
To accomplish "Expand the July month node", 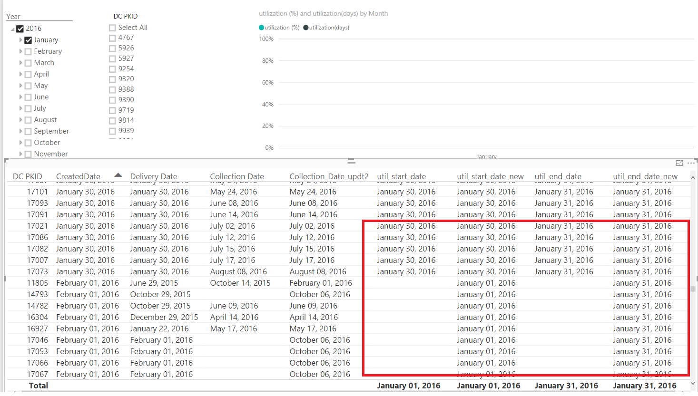I will 20,108.
